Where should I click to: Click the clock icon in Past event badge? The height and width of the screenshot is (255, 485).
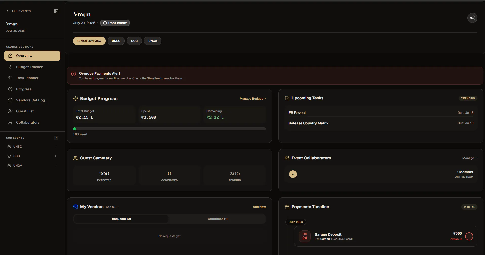(x=105, y=23)
